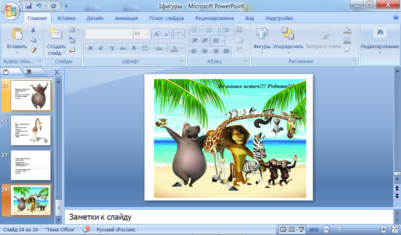Delete the slide icon
The height and width of the screenshot is (235, 401).
(x=72, y=50)
